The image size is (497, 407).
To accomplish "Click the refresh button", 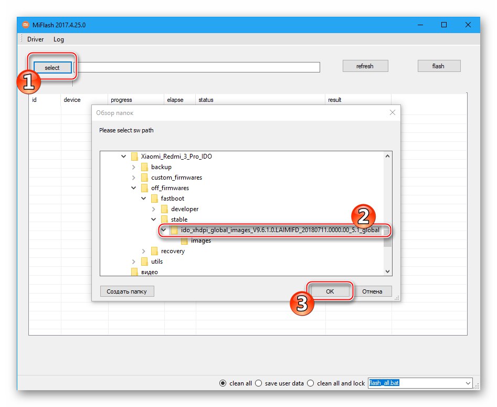I will coord(365,66).
